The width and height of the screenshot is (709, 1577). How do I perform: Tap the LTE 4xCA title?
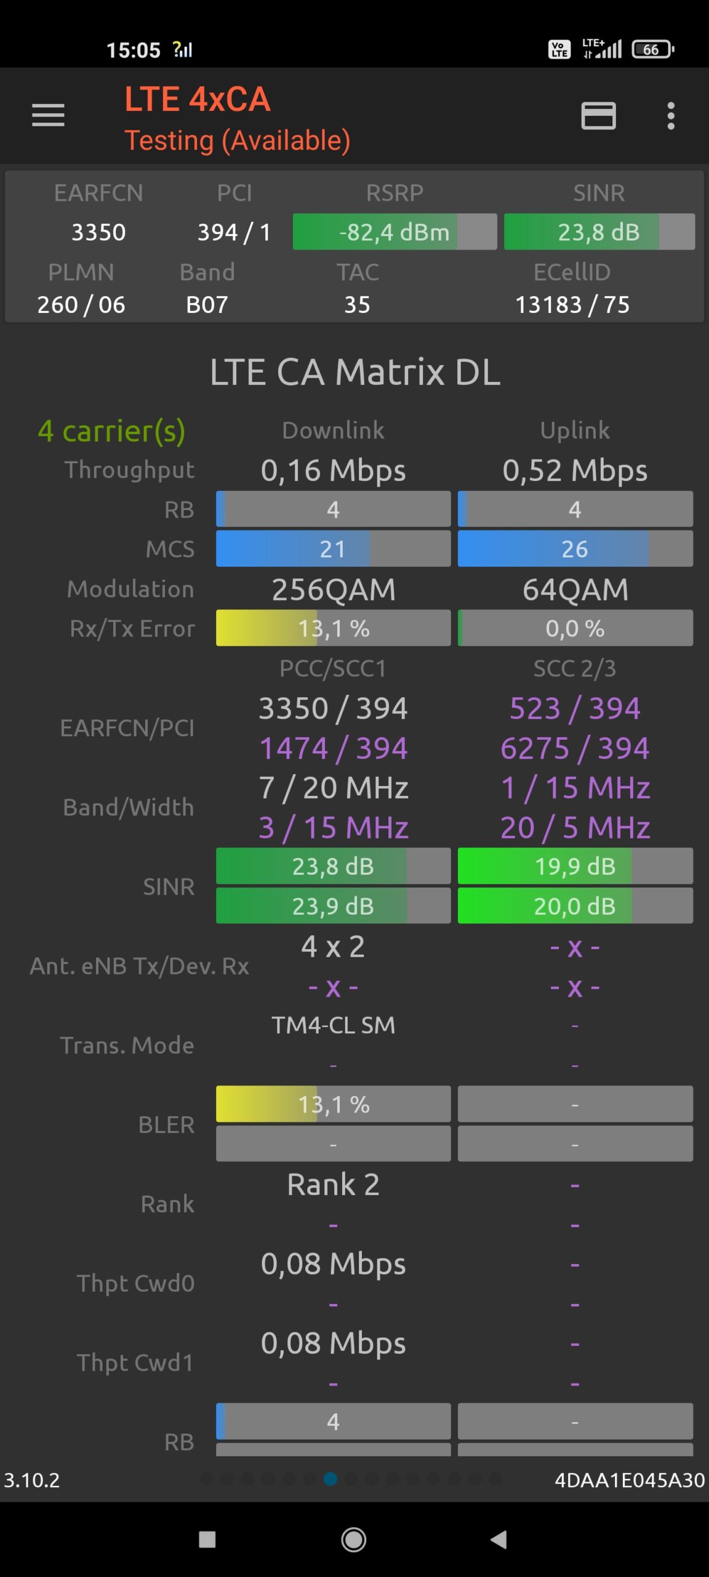198,99
